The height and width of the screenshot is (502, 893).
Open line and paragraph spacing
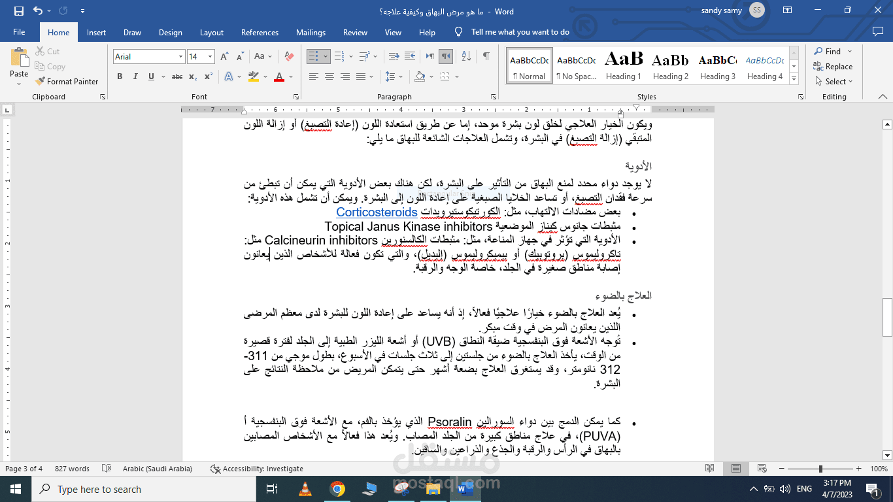click(391, 76)
